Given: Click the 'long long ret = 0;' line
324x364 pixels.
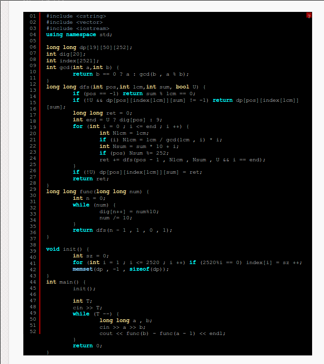Looking at the screenshot, I should pos(103,113).
